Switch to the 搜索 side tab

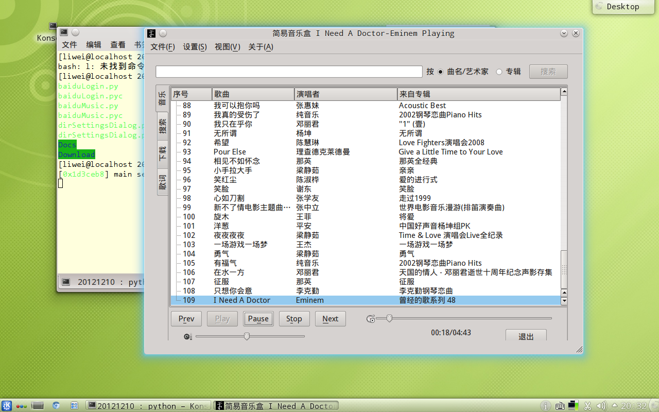point(163,126)
